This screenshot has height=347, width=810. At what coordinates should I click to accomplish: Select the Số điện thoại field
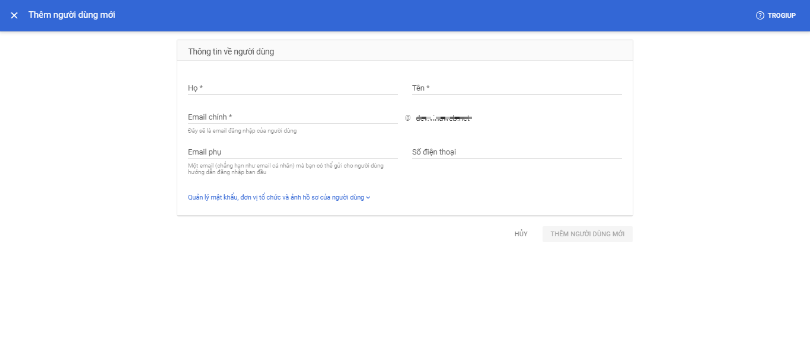pyautogui.click(x=516, y=152)
